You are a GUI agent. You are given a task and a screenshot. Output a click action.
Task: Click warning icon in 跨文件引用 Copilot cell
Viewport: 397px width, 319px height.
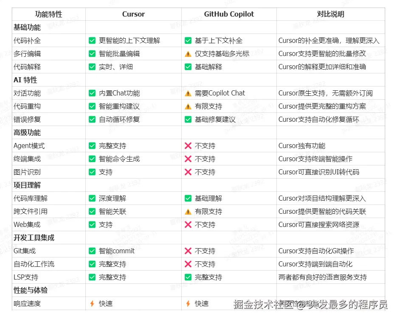point(188,212)
